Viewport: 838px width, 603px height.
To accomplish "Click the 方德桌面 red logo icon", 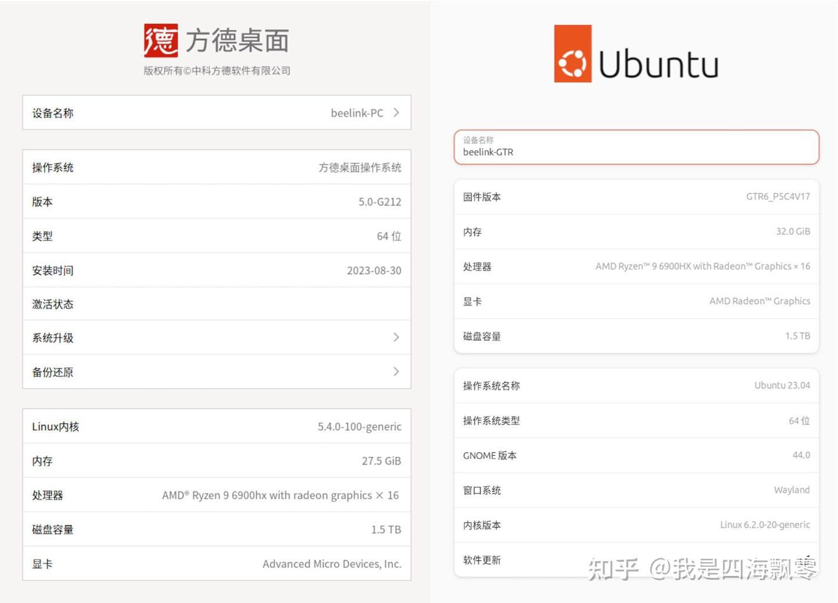I will point(161,41).
